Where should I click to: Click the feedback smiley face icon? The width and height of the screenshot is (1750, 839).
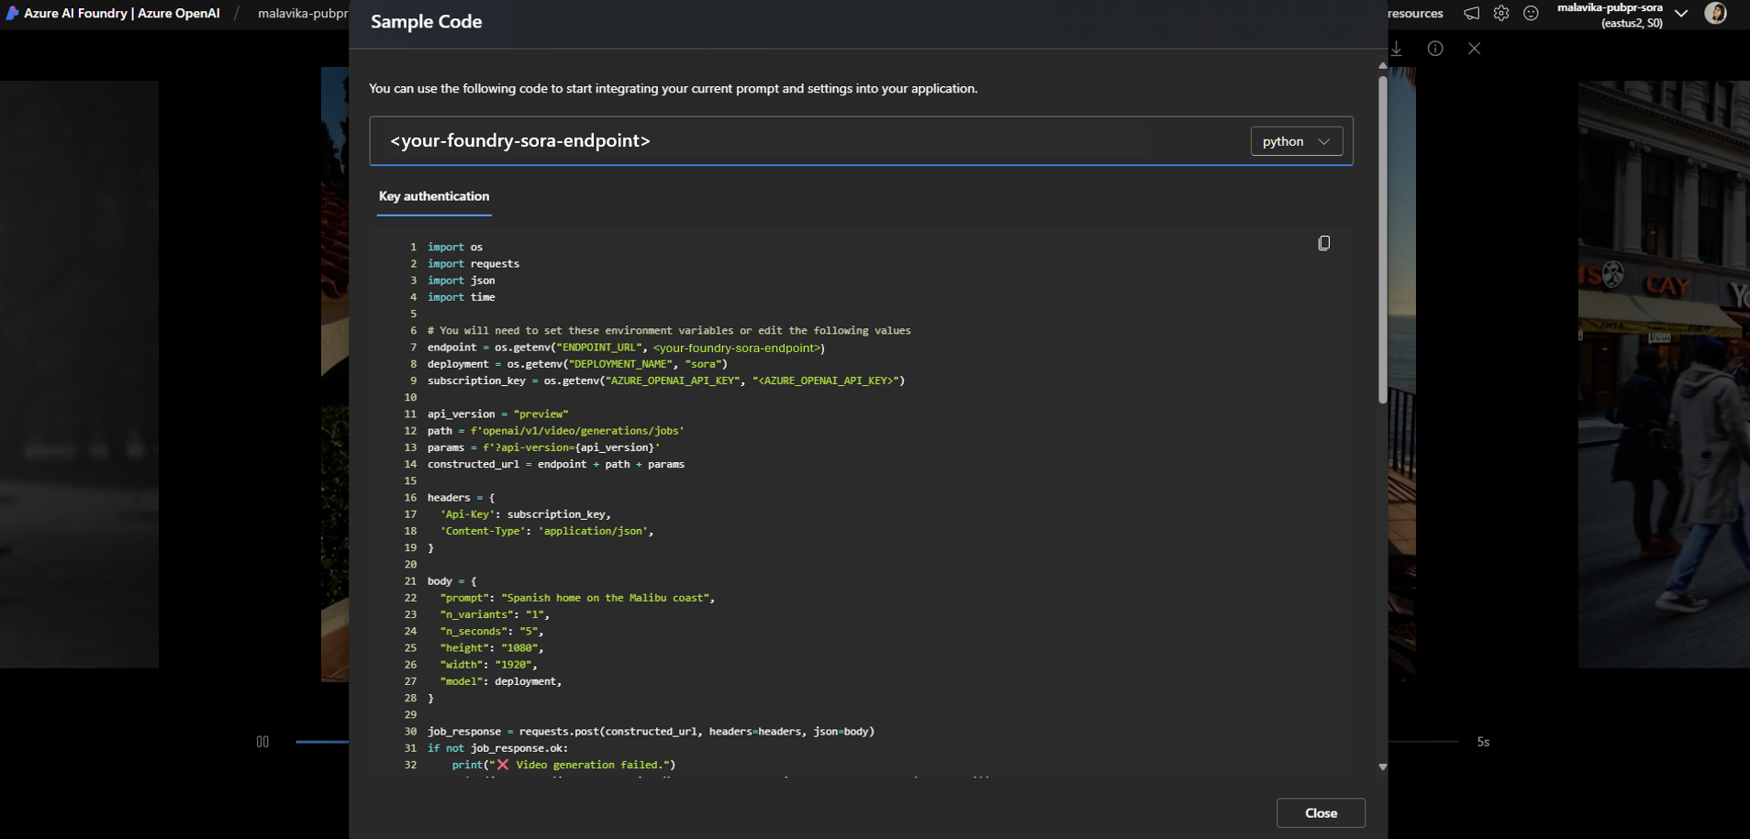tap(1531, 14)
